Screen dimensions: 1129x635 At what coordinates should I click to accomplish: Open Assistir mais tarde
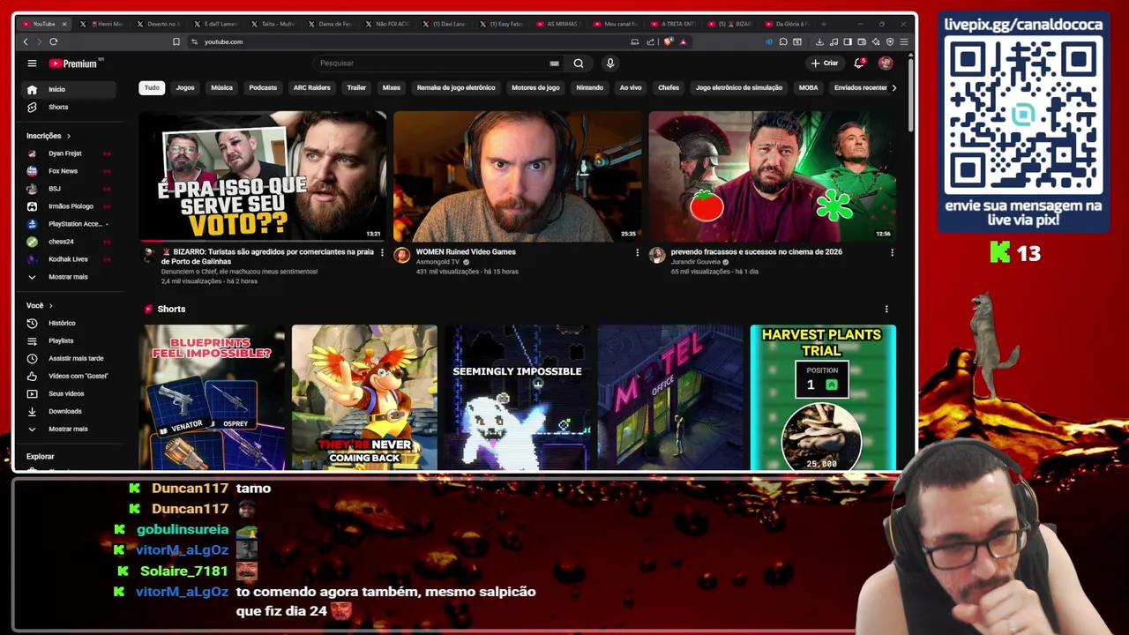(x=70, y=358)
